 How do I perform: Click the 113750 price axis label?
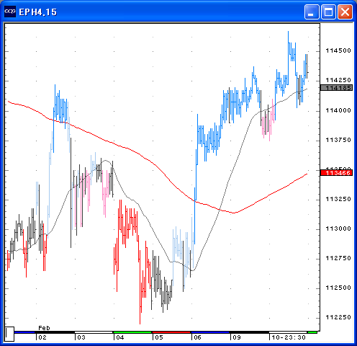click(338, 140)
